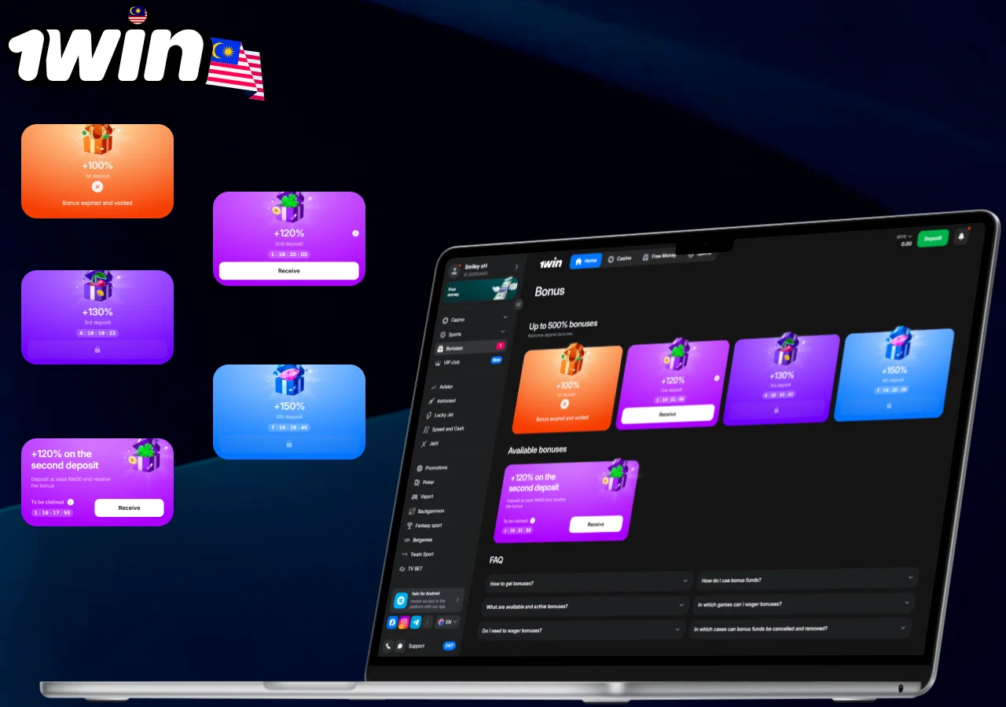Image resolution: width=1006 pixels, height=707 pixels.
Task: Collapse the sidebar with the double-chevron toggle
Action: (518, 305)
